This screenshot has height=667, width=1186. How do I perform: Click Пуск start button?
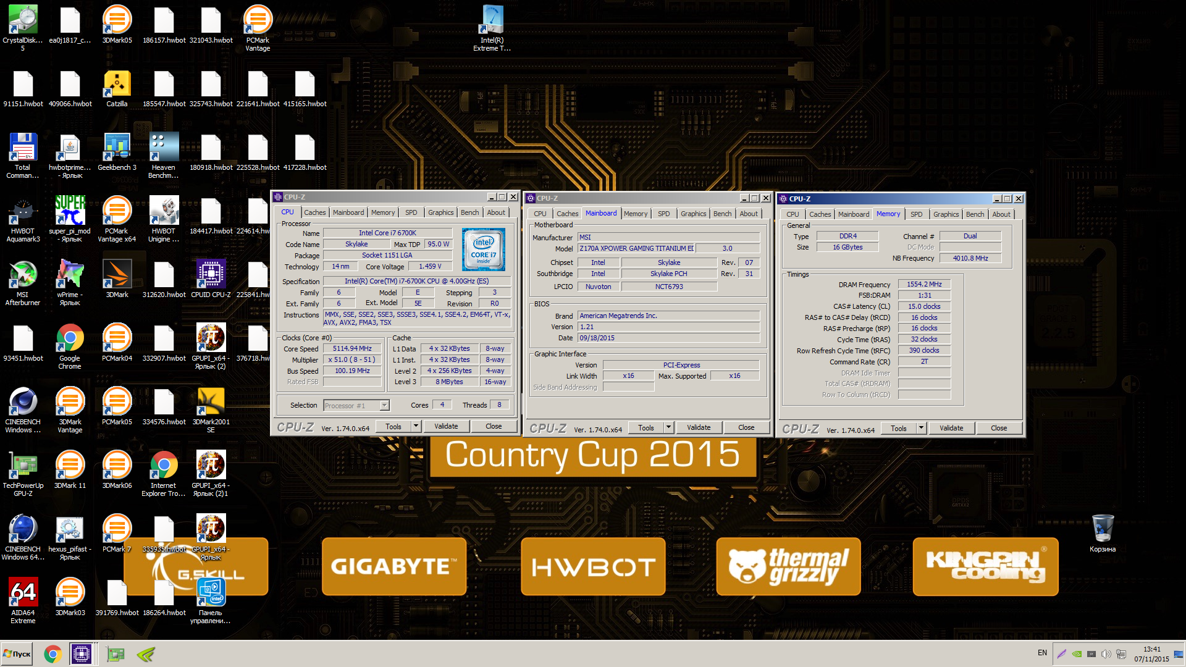[17, 654]
